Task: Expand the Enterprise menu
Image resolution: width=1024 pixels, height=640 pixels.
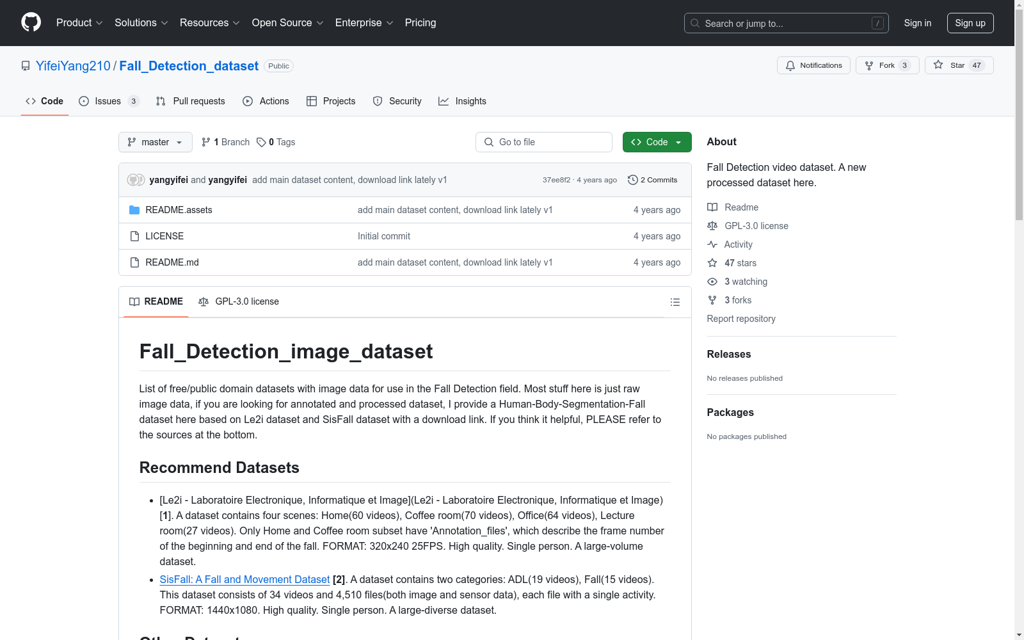Action: click(x=364, y=23)
